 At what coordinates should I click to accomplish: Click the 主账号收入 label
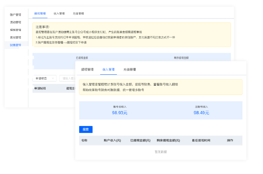[201, 107]
